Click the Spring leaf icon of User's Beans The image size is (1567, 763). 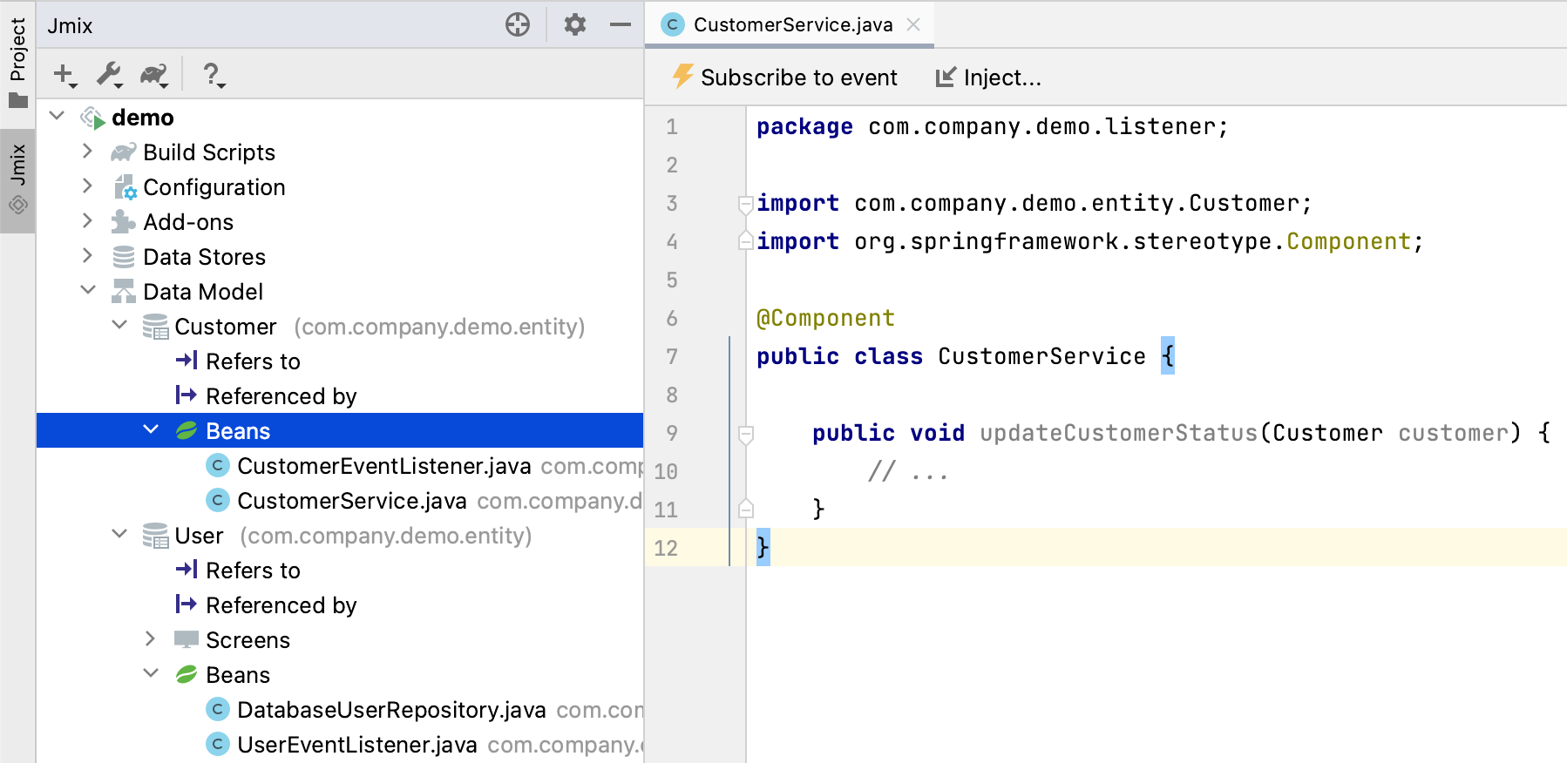coord(187,674)
